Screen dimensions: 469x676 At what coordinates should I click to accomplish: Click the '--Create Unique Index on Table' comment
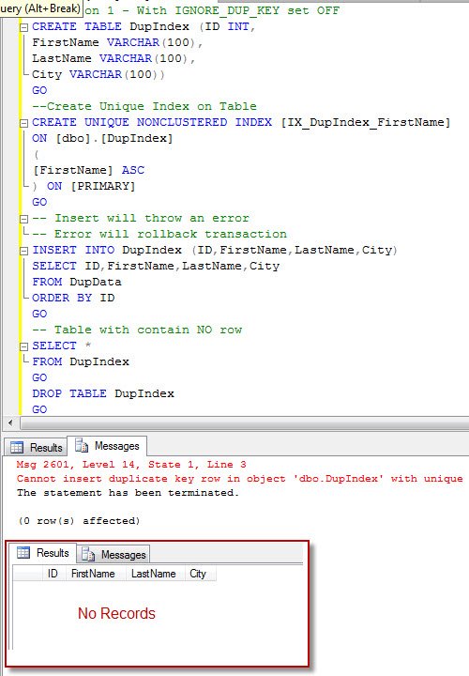click(144, 106)
